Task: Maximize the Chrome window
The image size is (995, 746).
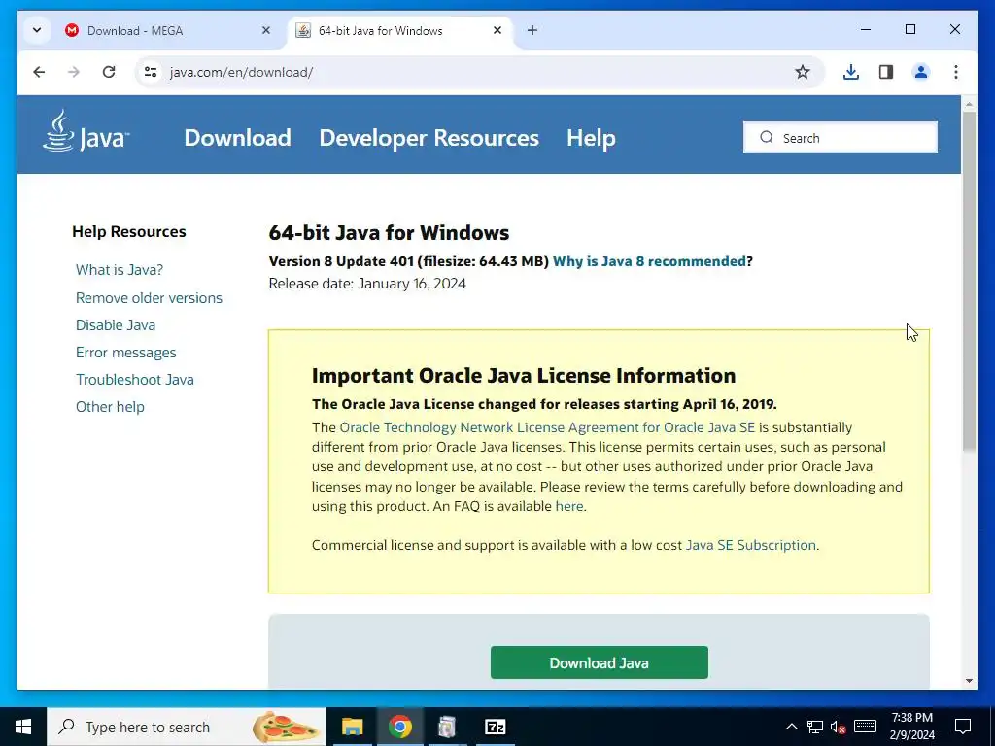Action: coord(909,29)
